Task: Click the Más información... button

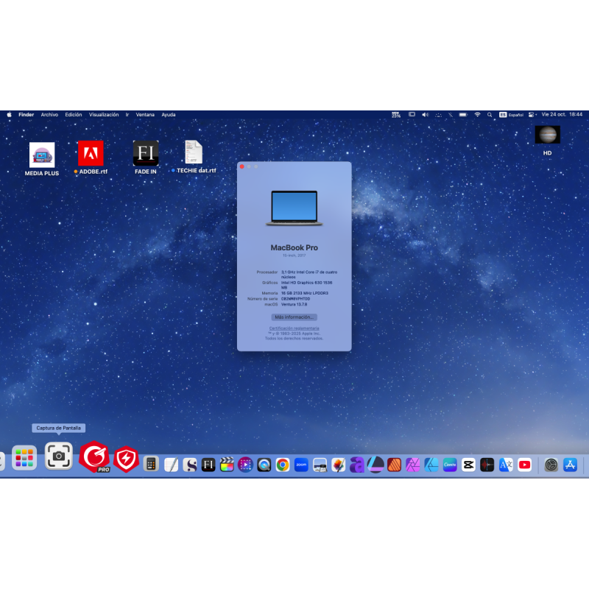Action: [294, 317]
